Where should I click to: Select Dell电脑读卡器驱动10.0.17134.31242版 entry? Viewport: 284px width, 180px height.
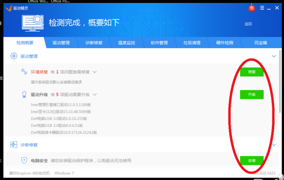tap(64, 133)
